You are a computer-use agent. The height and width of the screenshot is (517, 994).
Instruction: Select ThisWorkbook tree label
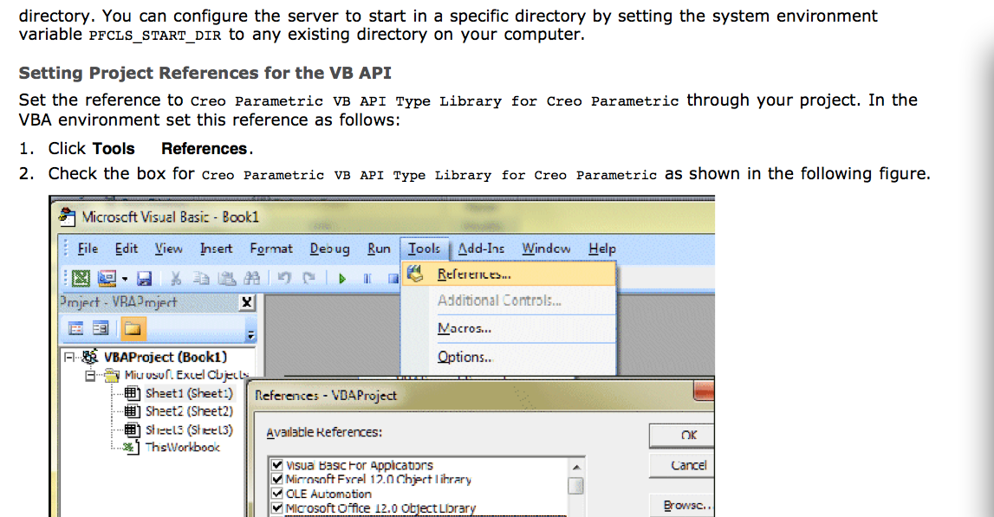coord(183,448)
